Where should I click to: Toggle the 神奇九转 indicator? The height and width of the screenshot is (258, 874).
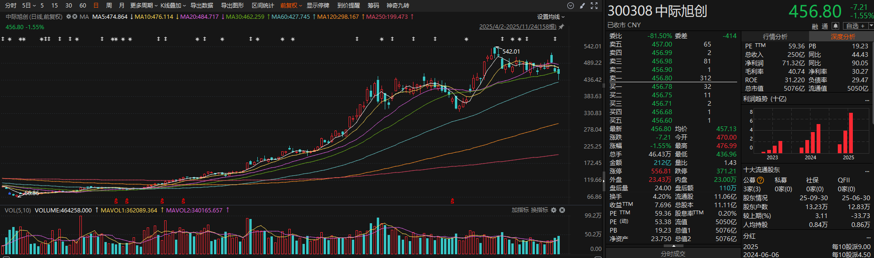tap(397, 6)
